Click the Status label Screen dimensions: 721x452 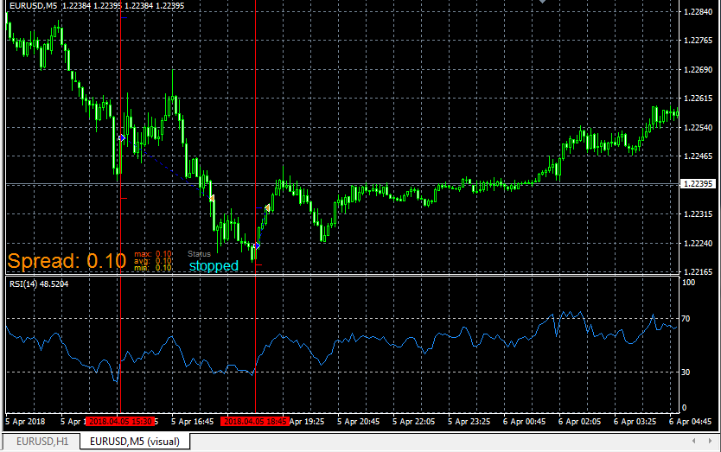199,254
